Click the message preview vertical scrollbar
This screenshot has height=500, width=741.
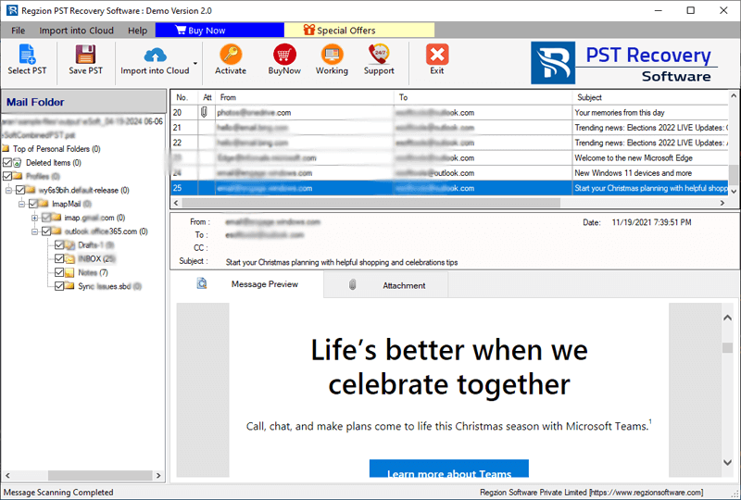point(727,389)
